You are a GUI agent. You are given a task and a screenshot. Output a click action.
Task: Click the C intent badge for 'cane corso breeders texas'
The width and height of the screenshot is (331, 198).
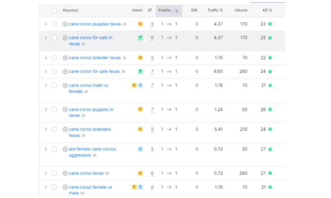[x=140, y=130]
